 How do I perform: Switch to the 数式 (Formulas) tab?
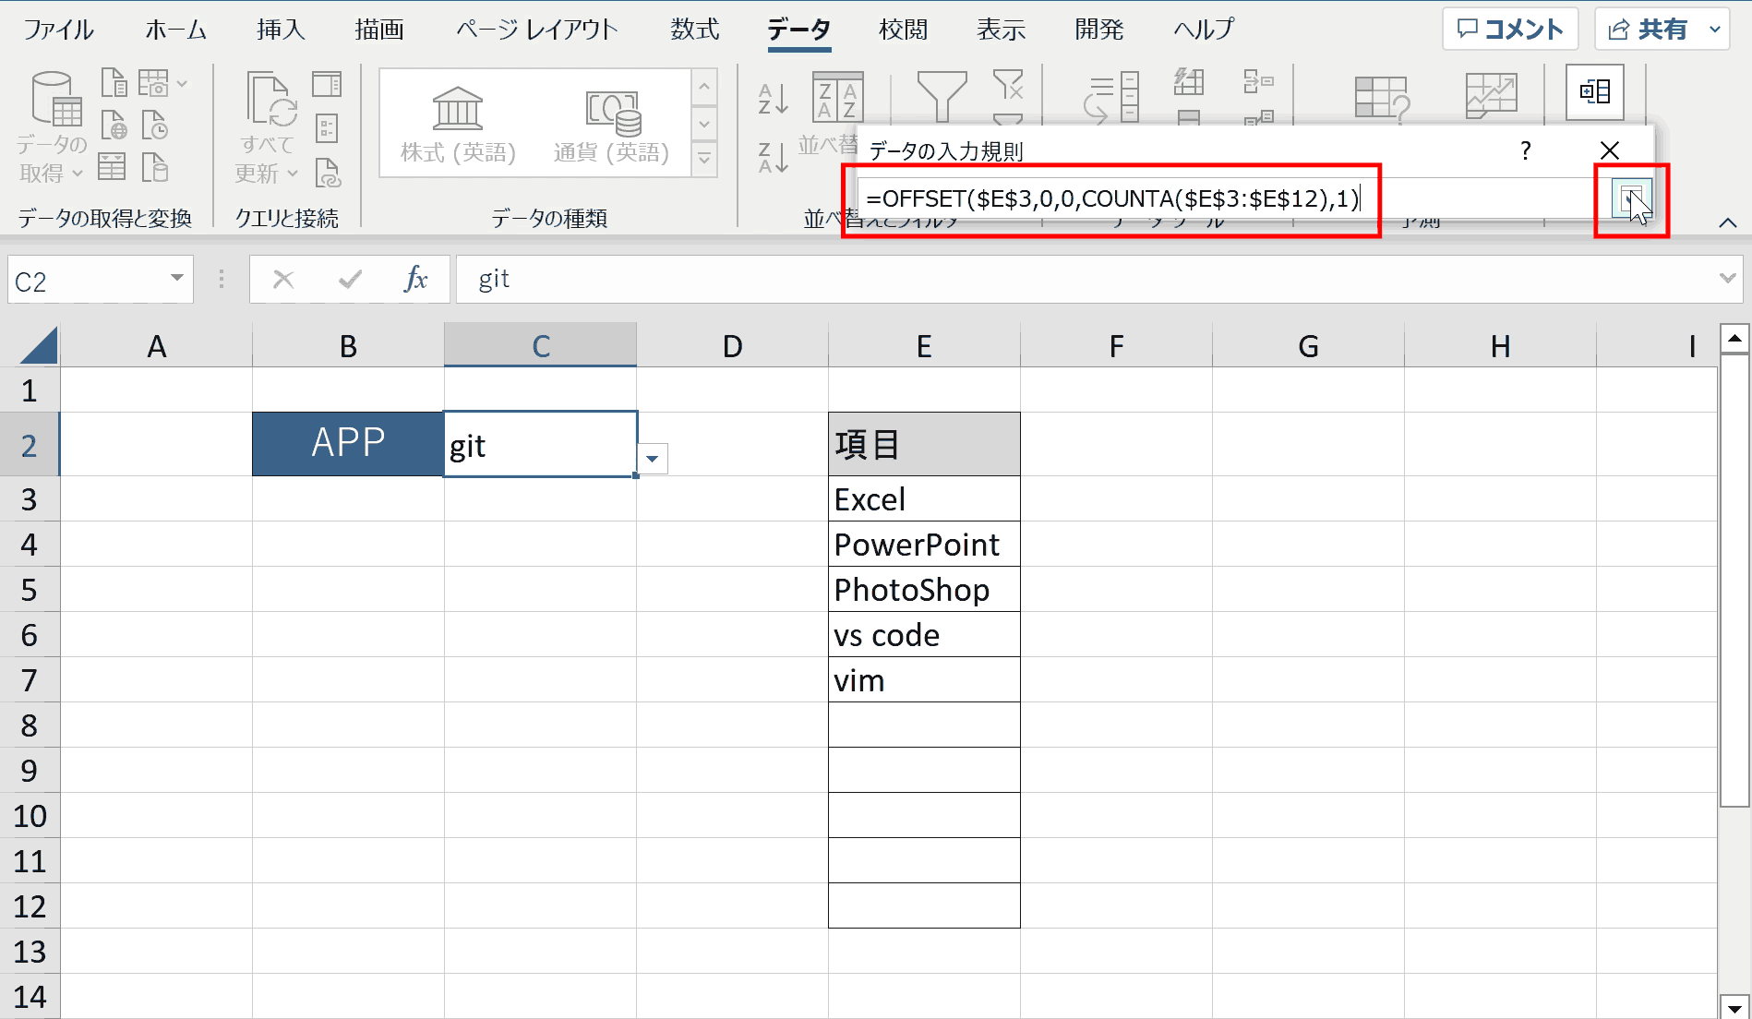pos(695,30)
